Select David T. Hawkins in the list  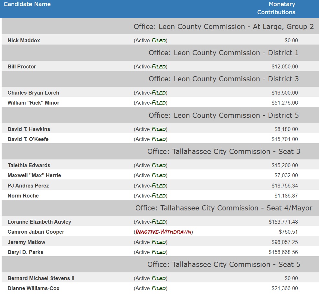coord(29,129)
